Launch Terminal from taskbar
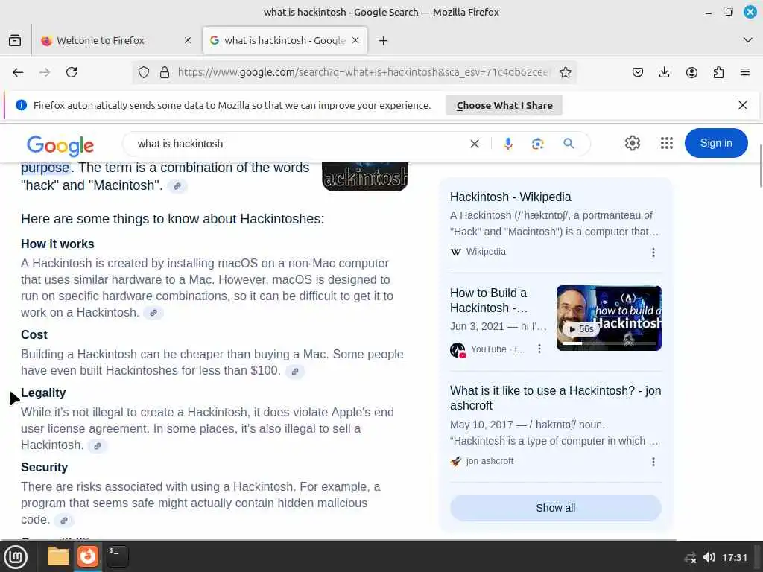Image resolution: width=763 pixels, height=572 pixels. point(117,556)
